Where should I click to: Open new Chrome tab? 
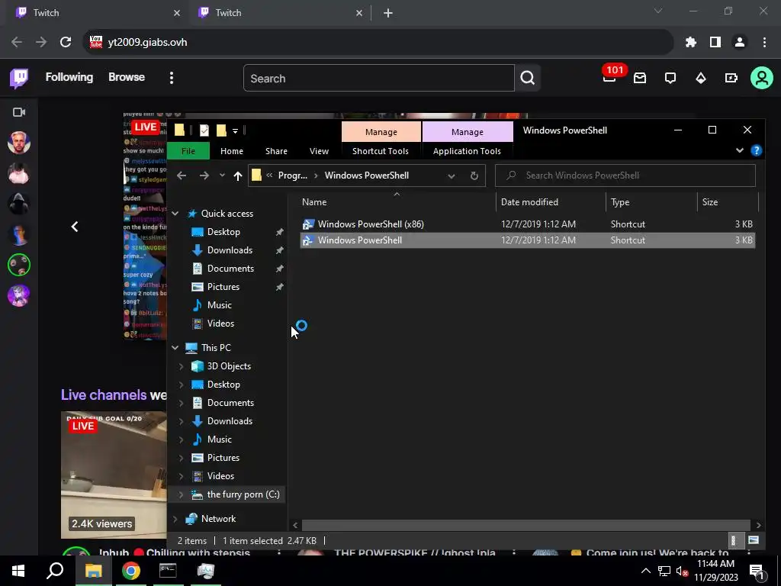tap(388, 13)
